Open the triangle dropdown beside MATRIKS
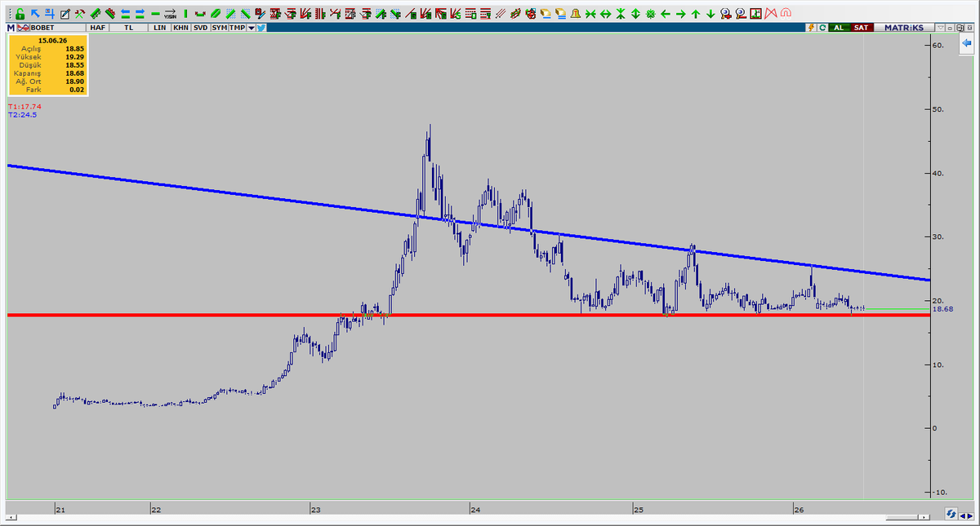 click(x=940, y=28)
